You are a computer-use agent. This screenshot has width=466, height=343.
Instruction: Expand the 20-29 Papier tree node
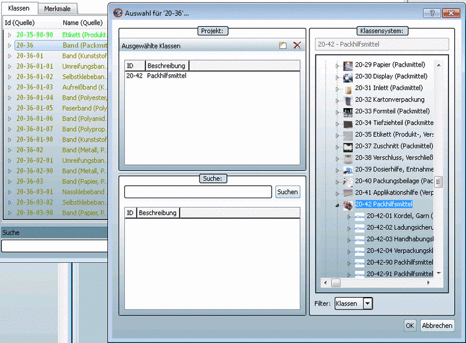pyautogui.click(x=337, y=66)
